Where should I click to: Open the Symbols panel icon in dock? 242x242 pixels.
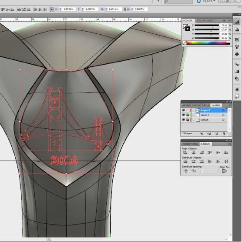click(x=237, y=54)
